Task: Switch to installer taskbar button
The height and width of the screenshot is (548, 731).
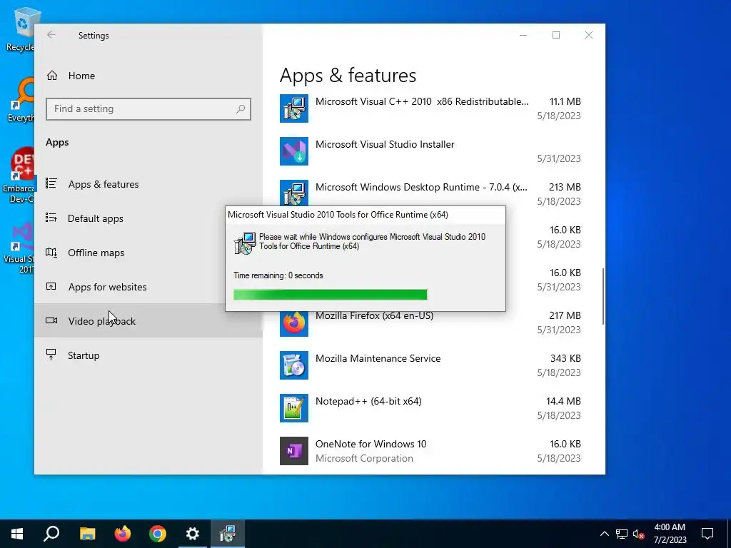Action: click(x=228, y=534)
